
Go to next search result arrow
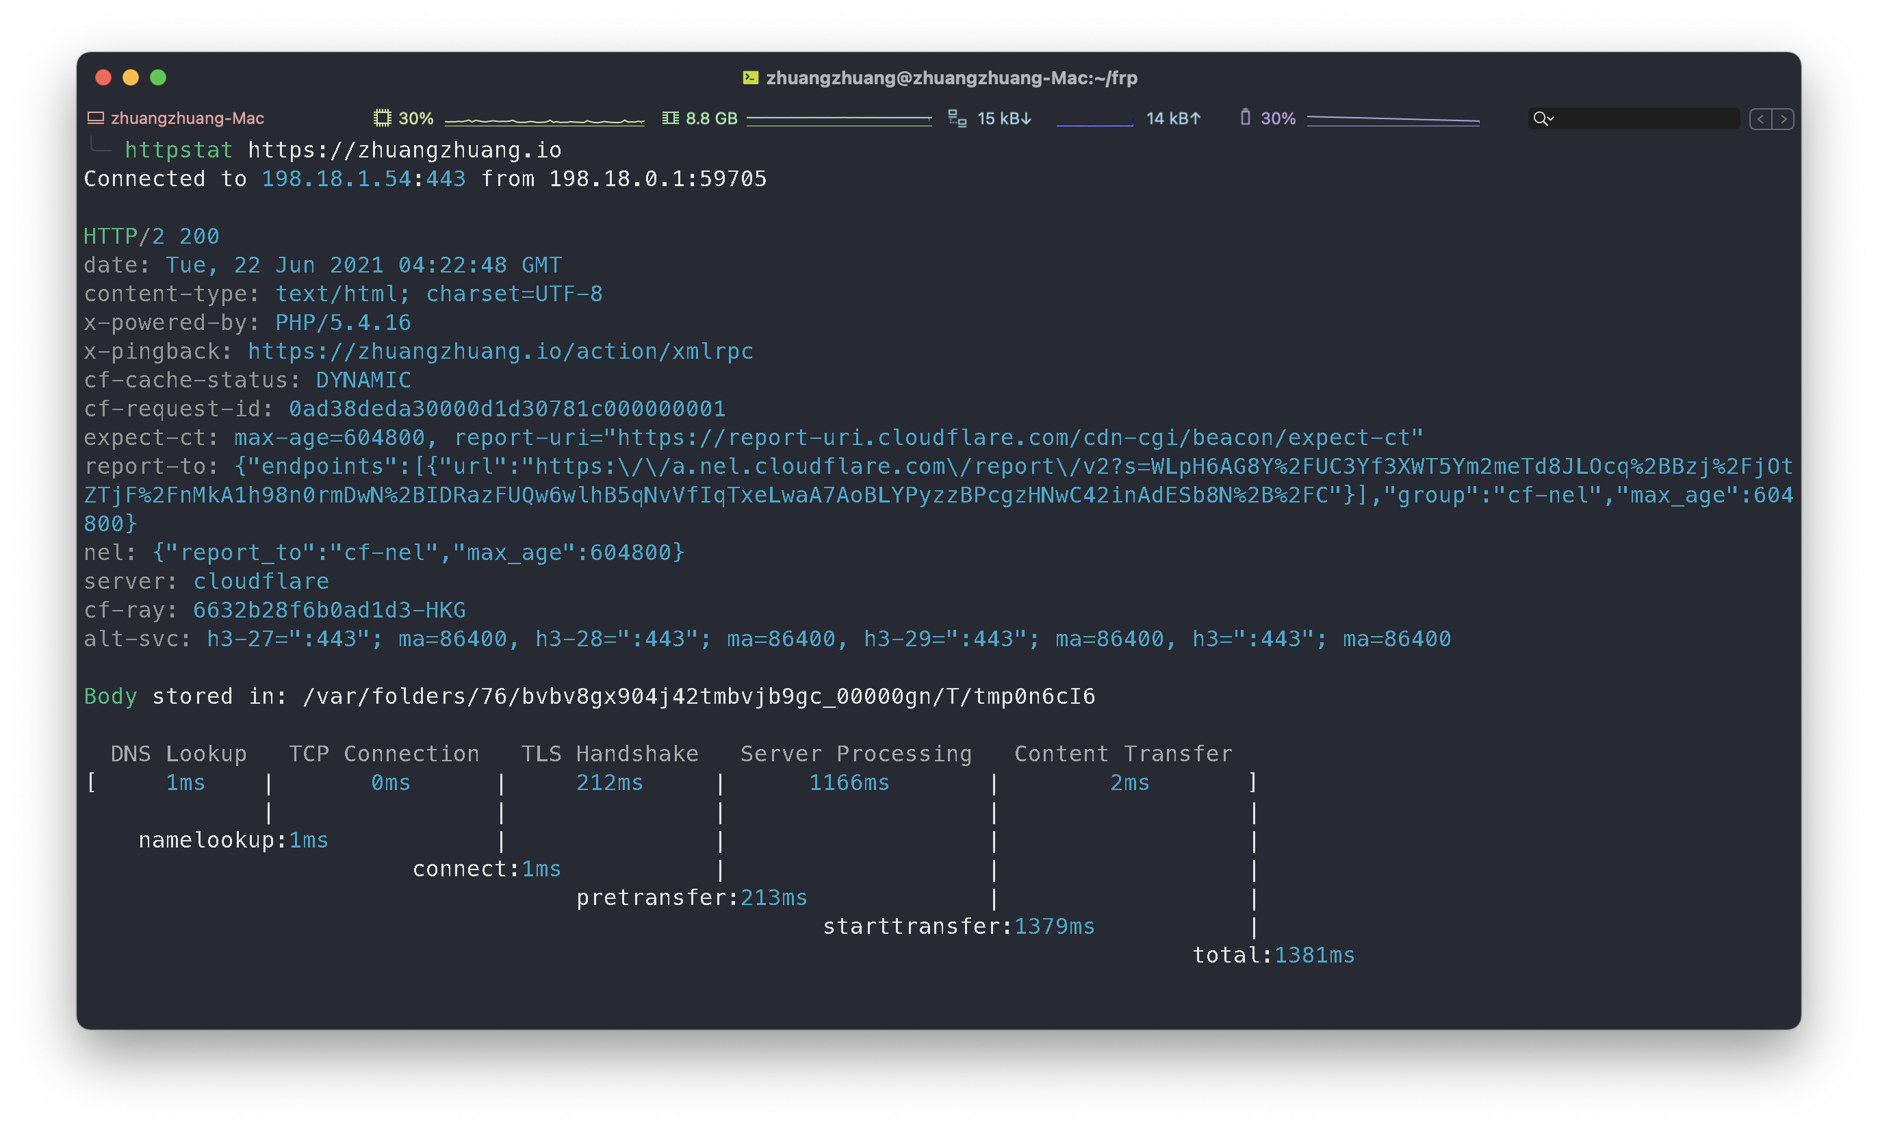pos(1783,119)
